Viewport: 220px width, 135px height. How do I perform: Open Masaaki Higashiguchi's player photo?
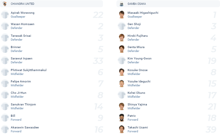coord(122,15)
